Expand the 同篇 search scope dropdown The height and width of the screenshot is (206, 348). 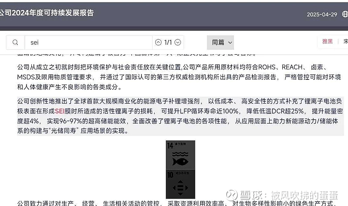221,42
